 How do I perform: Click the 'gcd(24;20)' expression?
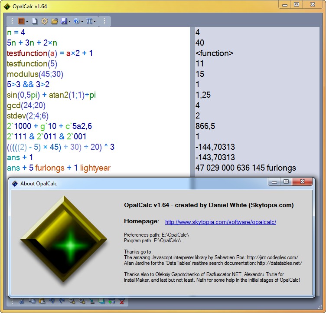(26, 105)
